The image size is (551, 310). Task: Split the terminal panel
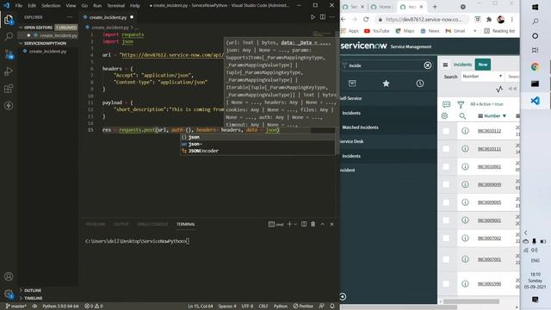(304, 224)
